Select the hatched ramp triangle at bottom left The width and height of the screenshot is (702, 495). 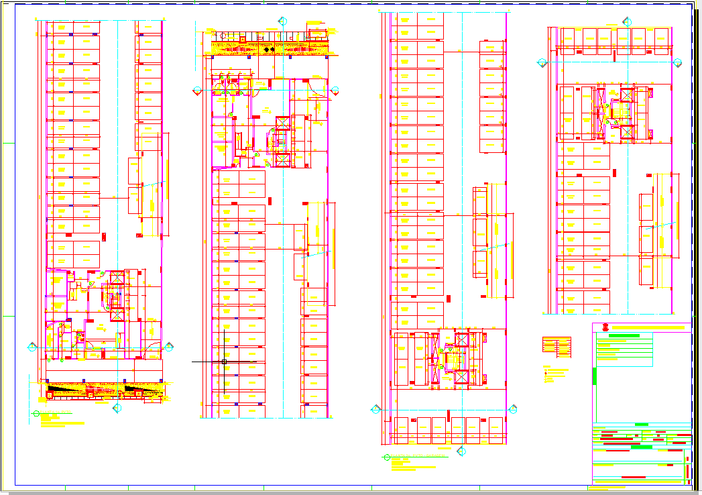63,389
